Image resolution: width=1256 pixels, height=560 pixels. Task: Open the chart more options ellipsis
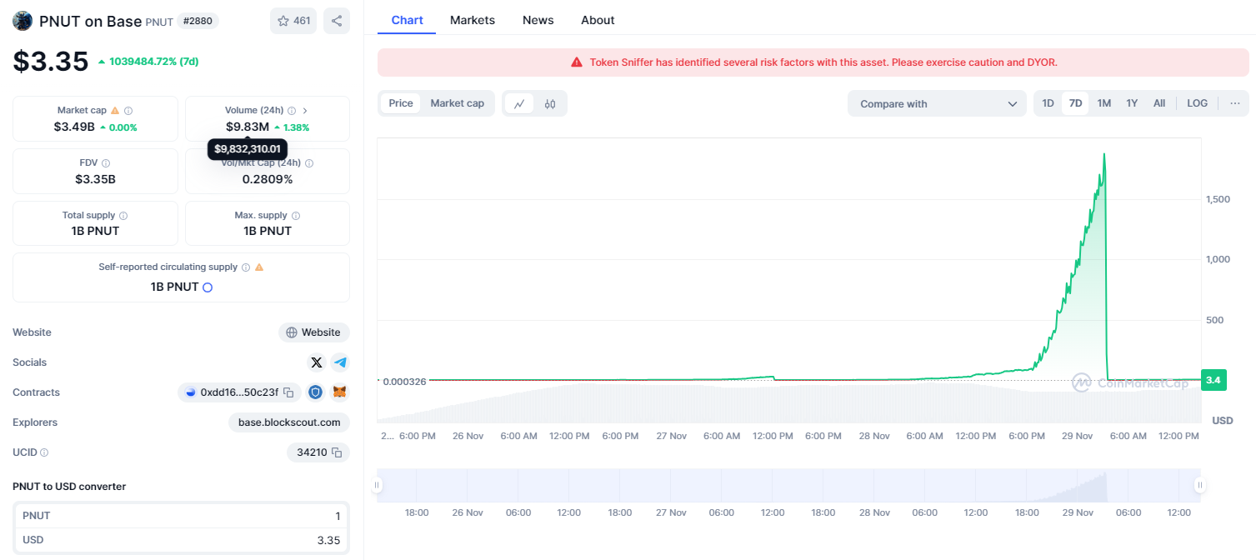pyautogui.click(x=1234, y=103)
